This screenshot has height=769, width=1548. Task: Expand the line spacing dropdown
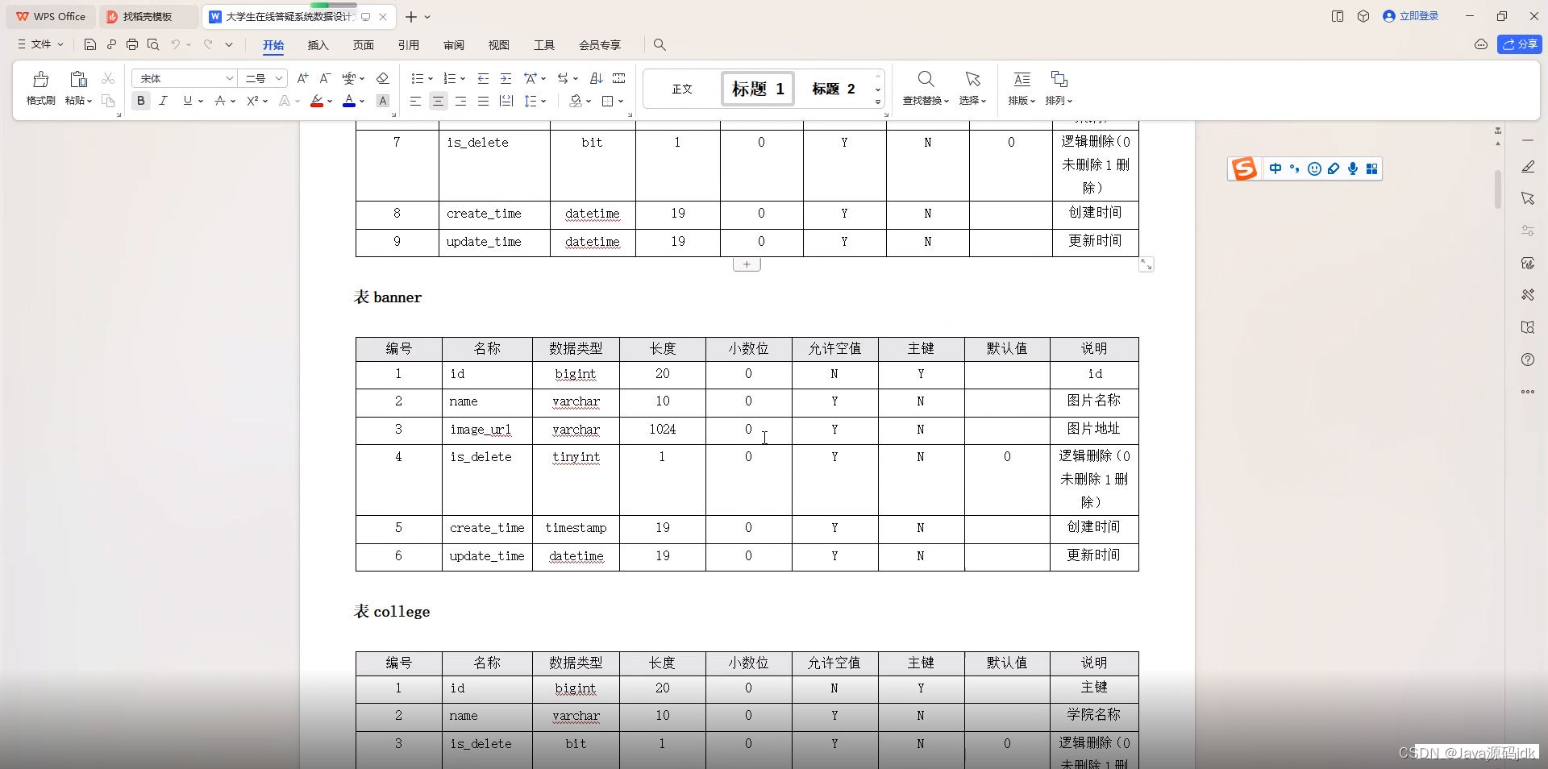(544, 102)
